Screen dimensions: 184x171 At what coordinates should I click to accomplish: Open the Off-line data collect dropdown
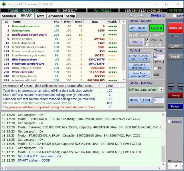[x=161, y=89]
